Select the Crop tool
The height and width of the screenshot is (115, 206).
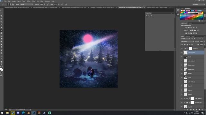coord(1,22)
